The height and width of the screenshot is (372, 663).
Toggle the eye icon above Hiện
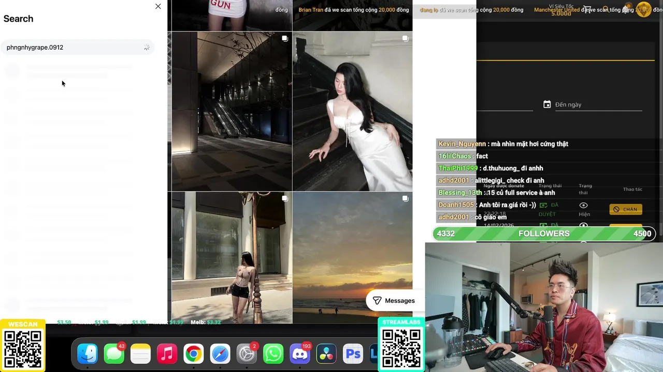(583, 206)
